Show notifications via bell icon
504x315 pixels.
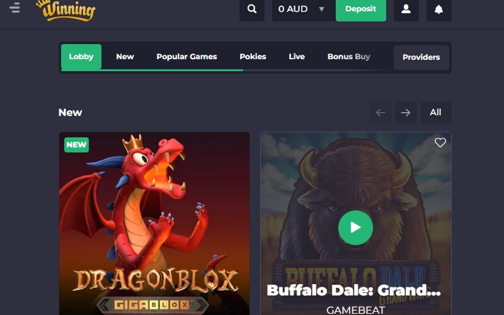(438, 9)
